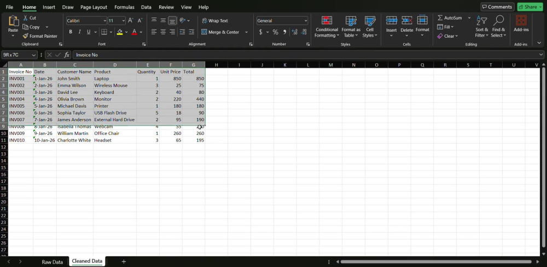Switch to the Insert ribbon tab
Screen dimensions: 547x267
point(49,7)
